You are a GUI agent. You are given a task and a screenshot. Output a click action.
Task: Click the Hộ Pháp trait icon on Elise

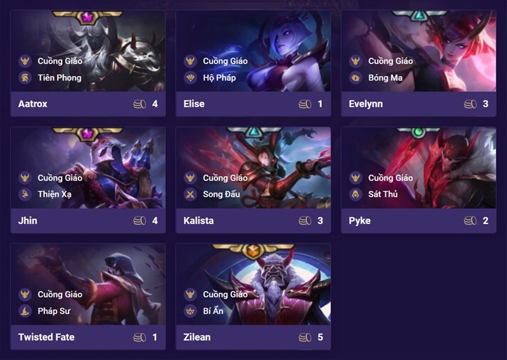(x=190, y=78)
